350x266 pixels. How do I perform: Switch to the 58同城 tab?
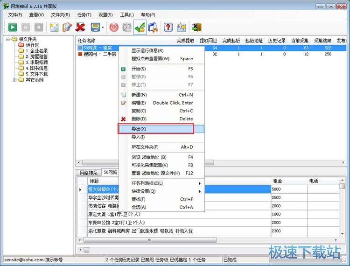coord(110,172)
